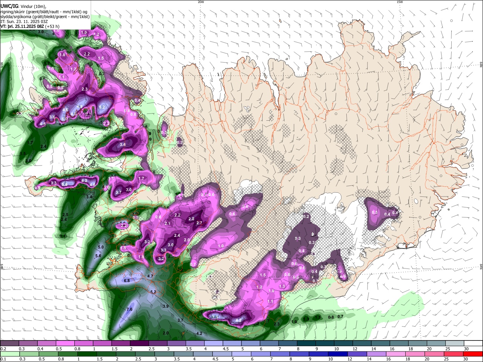Click the 20W longitude label
The height and width of the screenshot is (362, 483).
[201, 2]
